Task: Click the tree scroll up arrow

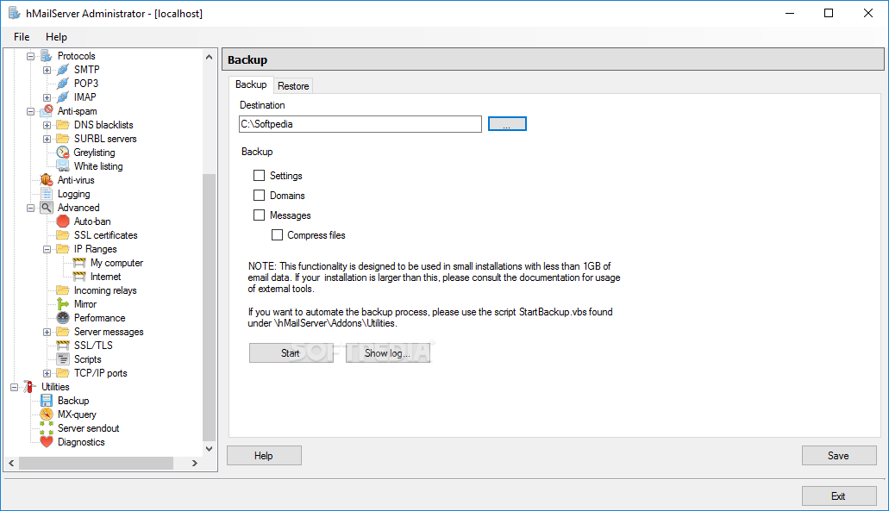Action: click(209, 57)
